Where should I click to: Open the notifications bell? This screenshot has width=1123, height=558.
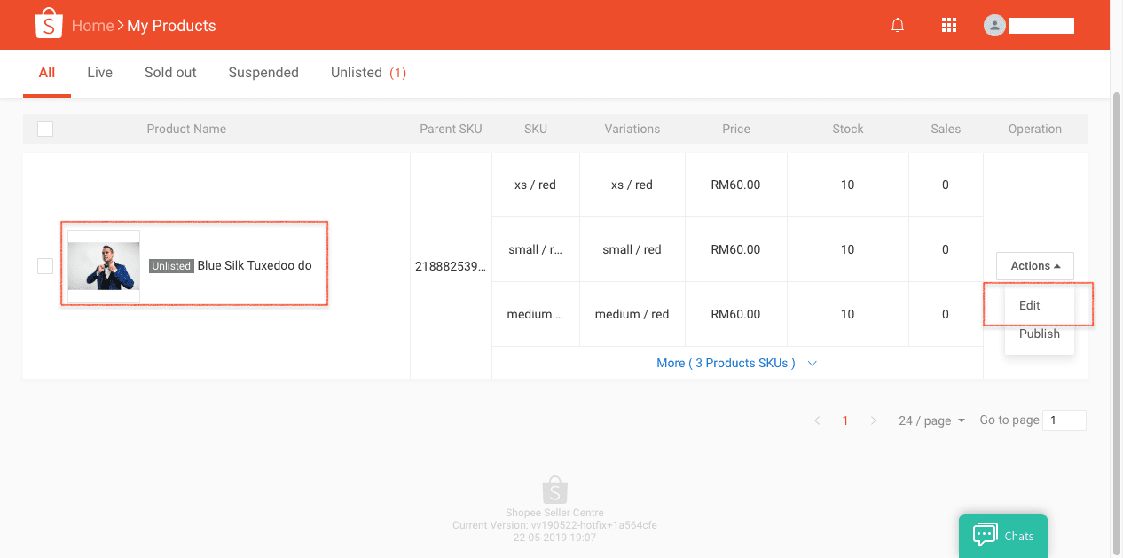click(898, 26)
